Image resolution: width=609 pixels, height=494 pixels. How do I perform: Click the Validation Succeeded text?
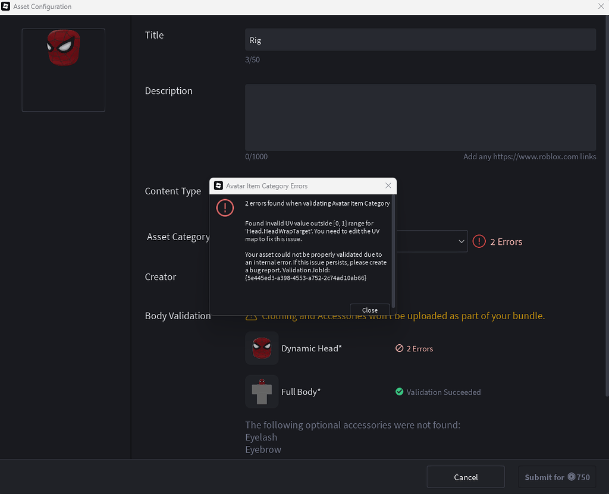tap(444, 392)
